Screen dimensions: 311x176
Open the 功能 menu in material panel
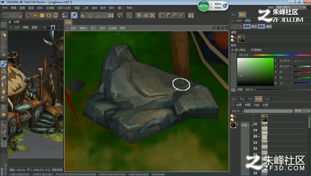(257, 105)
